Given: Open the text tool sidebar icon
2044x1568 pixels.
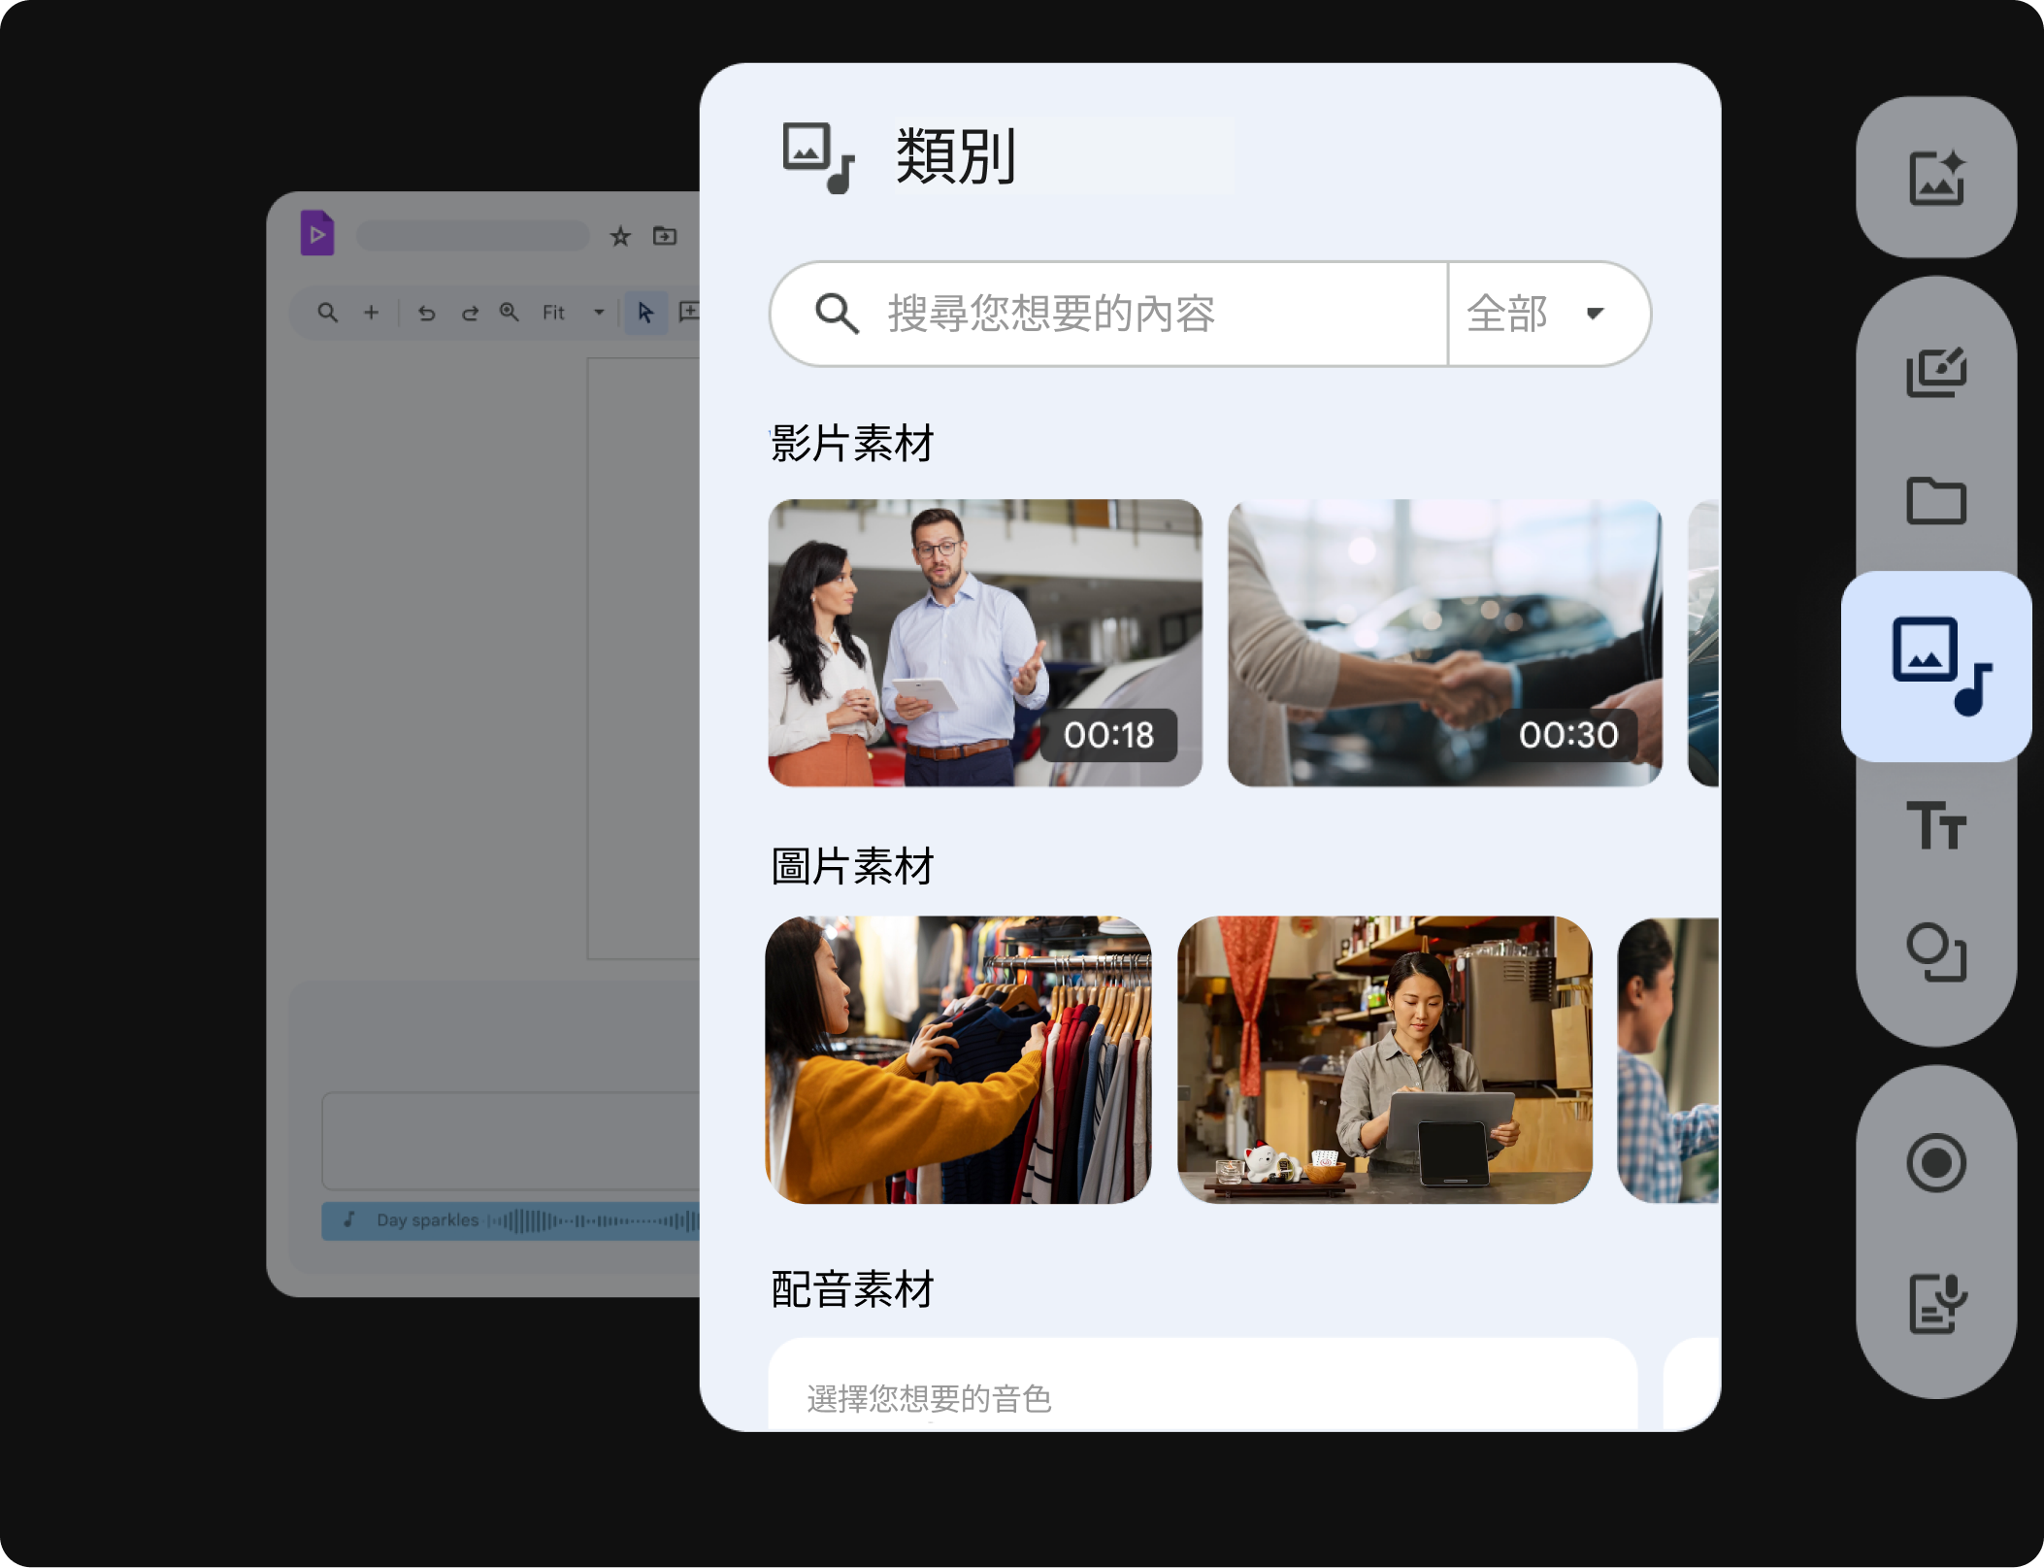Looking at the screenshot, I should point(1935,825).
